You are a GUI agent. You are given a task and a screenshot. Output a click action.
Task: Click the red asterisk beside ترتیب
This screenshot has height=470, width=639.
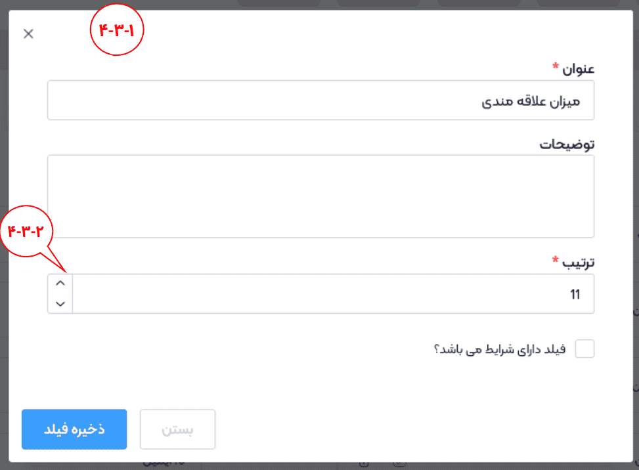pyautogui.click(x=556, y=261)
